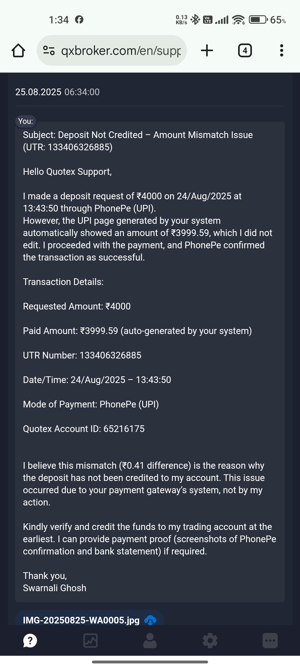
Task: Open the Chrome three-dot menu
Action: [281, 51]
